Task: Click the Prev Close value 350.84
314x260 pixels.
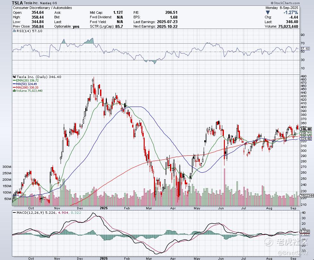Action: click(x=38, y=26)
